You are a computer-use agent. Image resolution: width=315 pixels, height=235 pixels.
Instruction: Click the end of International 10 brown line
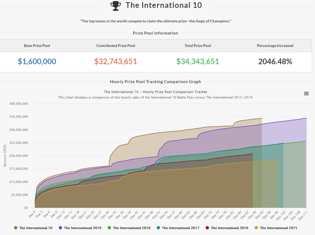(262, 118)
